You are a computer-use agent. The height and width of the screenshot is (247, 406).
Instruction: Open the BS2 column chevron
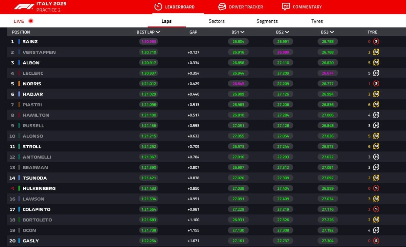287,32
